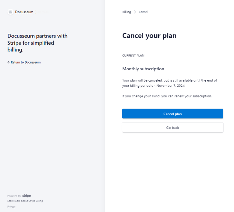This screenshot has height=212, width=234.
Task: Click the Stripe logo in footer
Action: tap(27, 196)
